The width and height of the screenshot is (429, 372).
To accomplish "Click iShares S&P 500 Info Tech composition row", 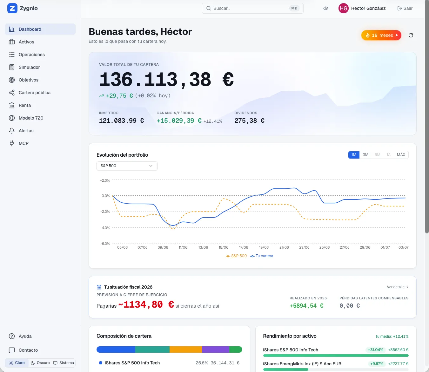I will (x=169, y=363).
